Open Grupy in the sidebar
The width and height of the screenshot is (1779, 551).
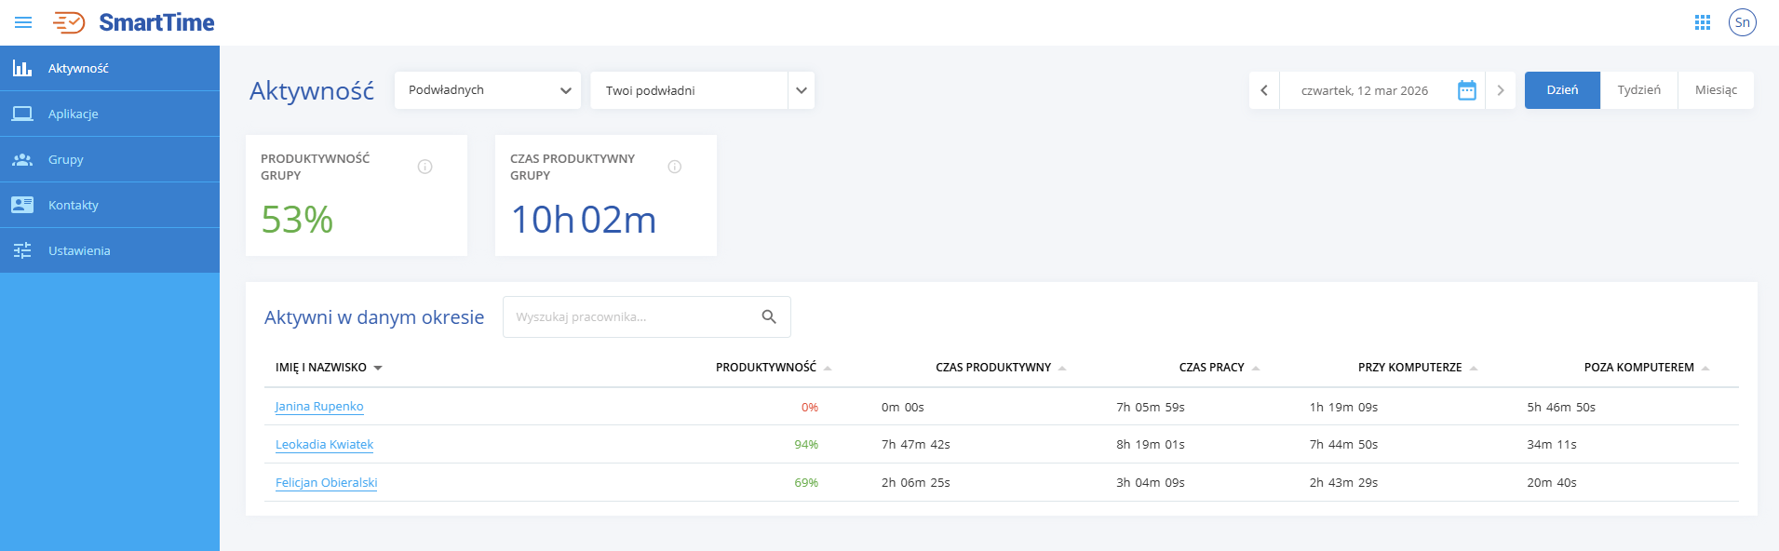click(x=110, y=159)
